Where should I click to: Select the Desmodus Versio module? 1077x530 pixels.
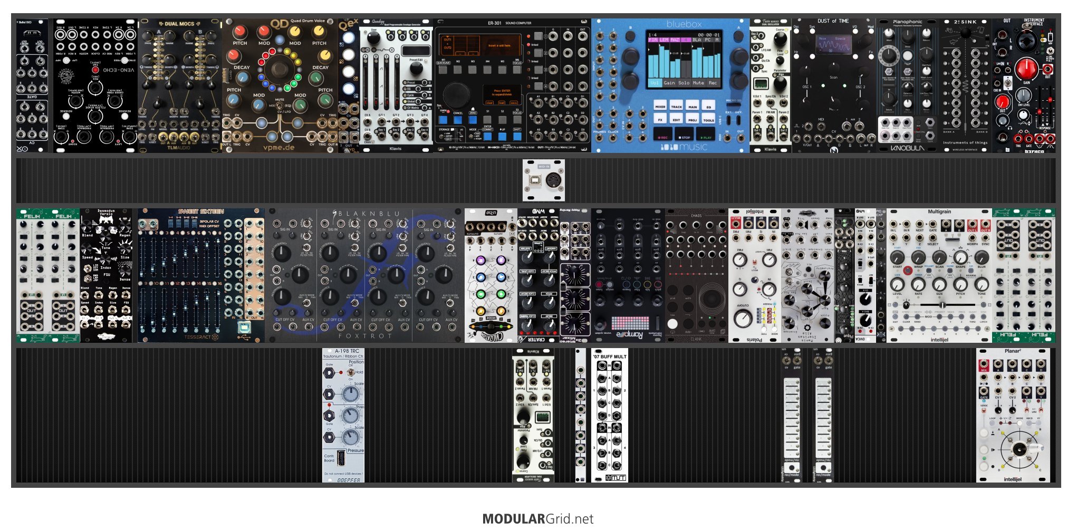point(106,275)
